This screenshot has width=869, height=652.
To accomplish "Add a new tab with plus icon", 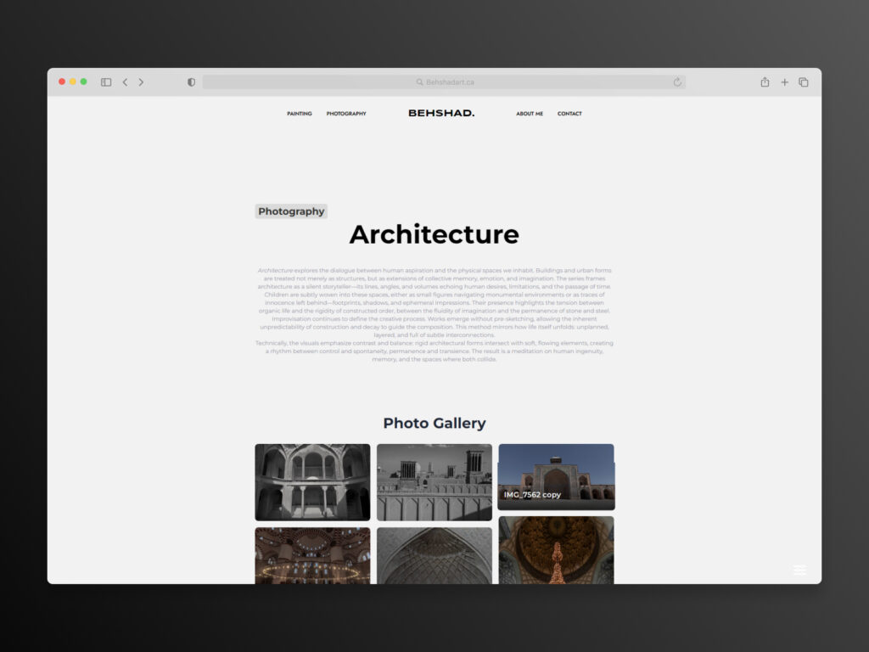I will [x=784, y=82].
